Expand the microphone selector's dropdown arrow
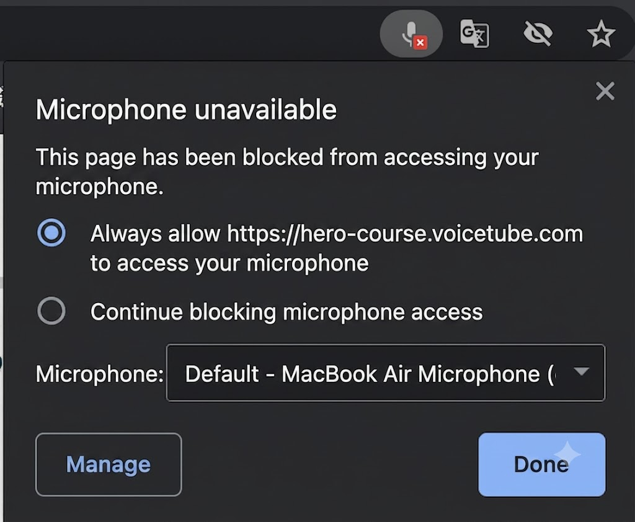 coord(582,371)
